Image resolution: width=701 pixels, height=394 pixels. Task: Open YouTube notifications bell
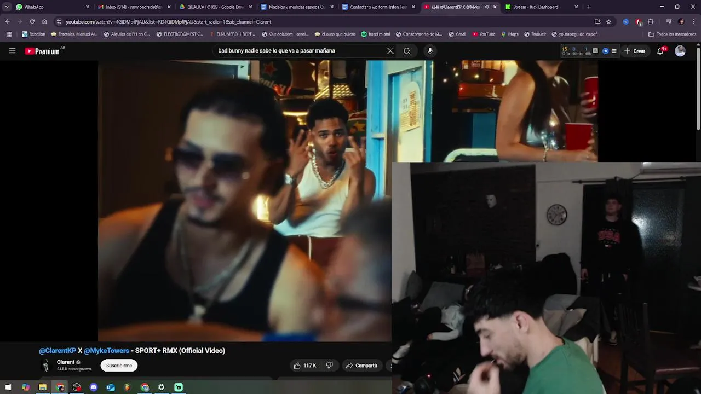tap(660, 51)
